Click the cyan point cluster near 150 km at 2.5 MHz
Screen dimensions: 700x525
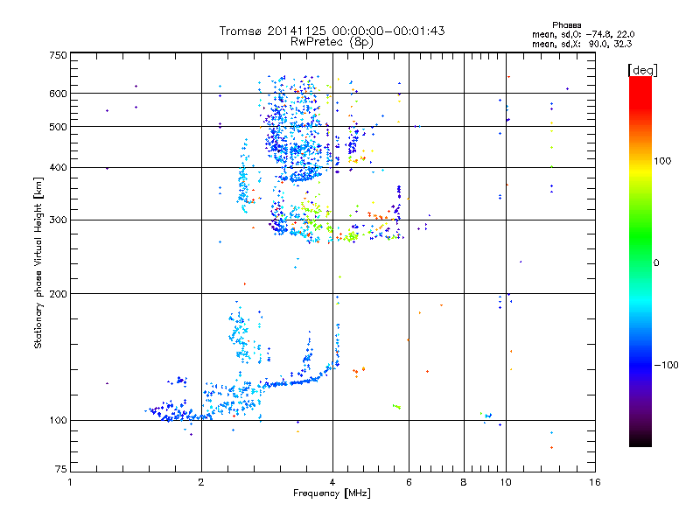coord(241,335)
